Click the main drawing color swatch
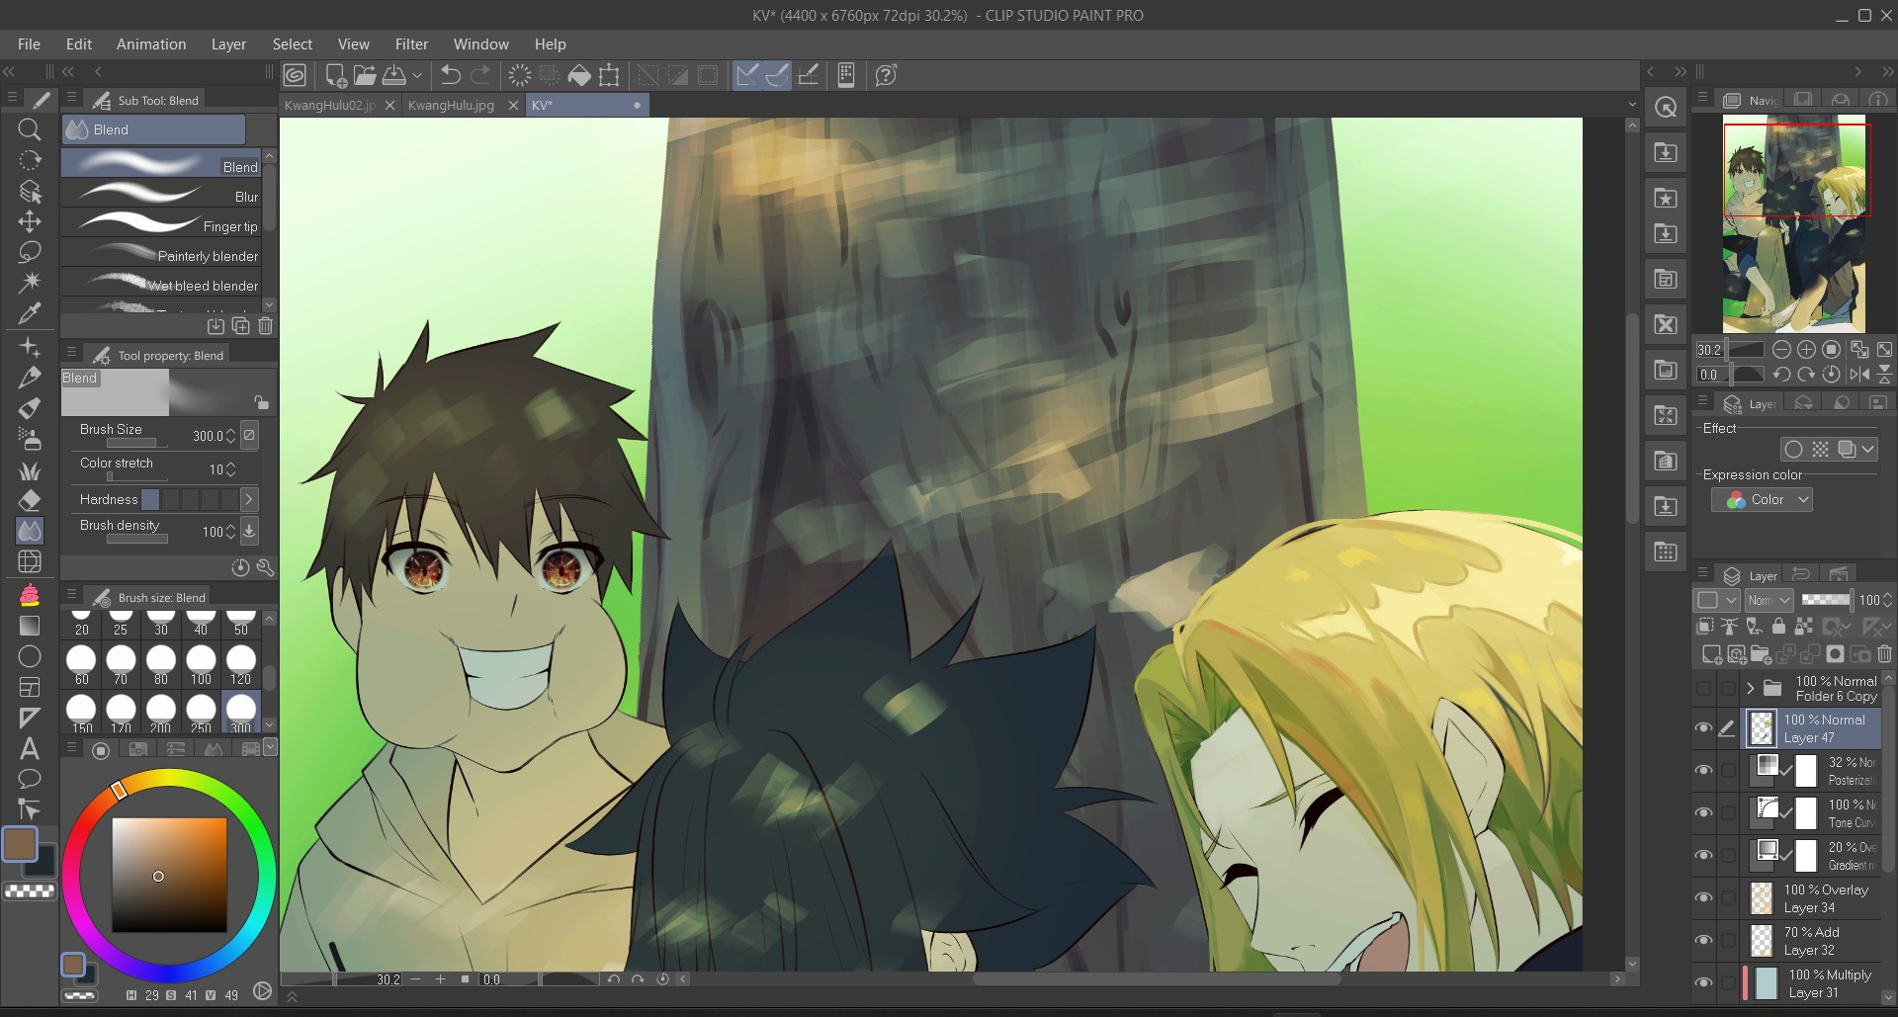The height and width of the screenshot is (1017, 1898). point(20,844)
